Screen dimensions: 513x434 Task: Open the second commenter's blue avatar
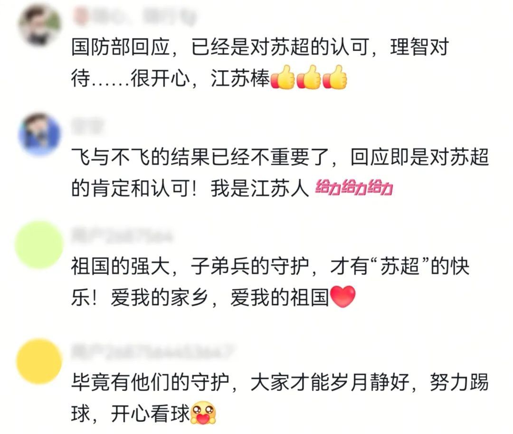[39, 134]
